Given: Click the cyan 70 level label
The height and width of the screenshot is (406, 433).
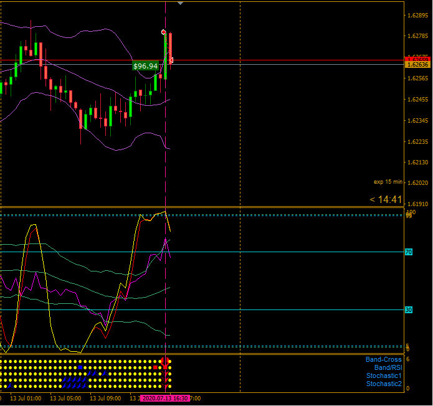Looking at the screenshot, I should tap(409, 252).
